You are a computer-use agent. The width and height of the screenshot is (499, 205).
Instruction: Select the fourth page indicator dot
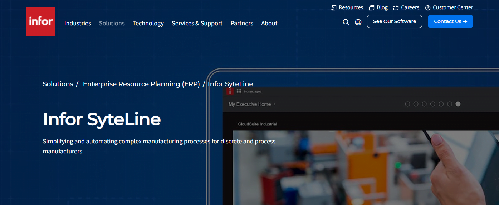pyautogui.click(x=433, y=104)
